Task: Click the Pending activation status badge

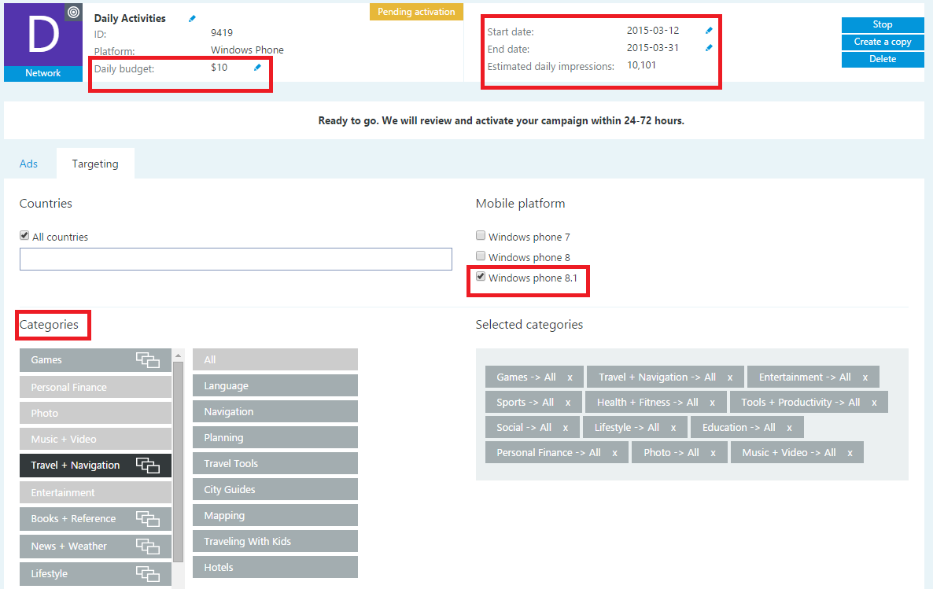Action: tap(416, 12)
